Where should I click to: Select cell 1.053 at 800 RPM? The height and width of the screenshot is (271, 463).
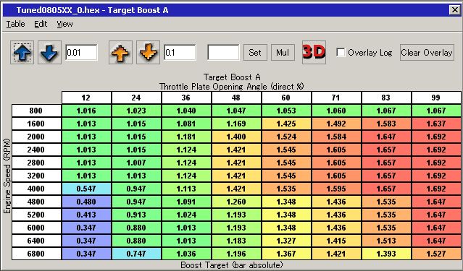coord(286,111)
